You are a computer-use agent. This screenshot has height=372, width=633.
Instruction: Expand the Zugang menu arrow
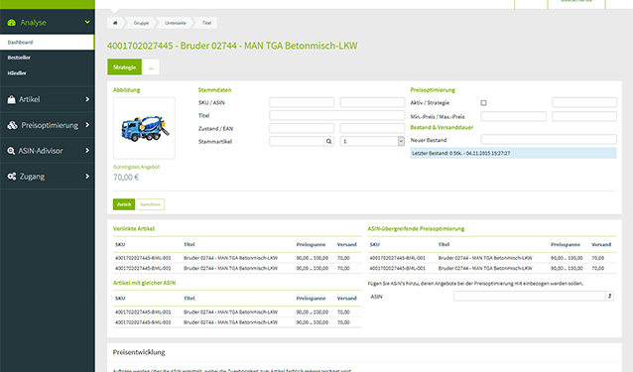(87, 177)
